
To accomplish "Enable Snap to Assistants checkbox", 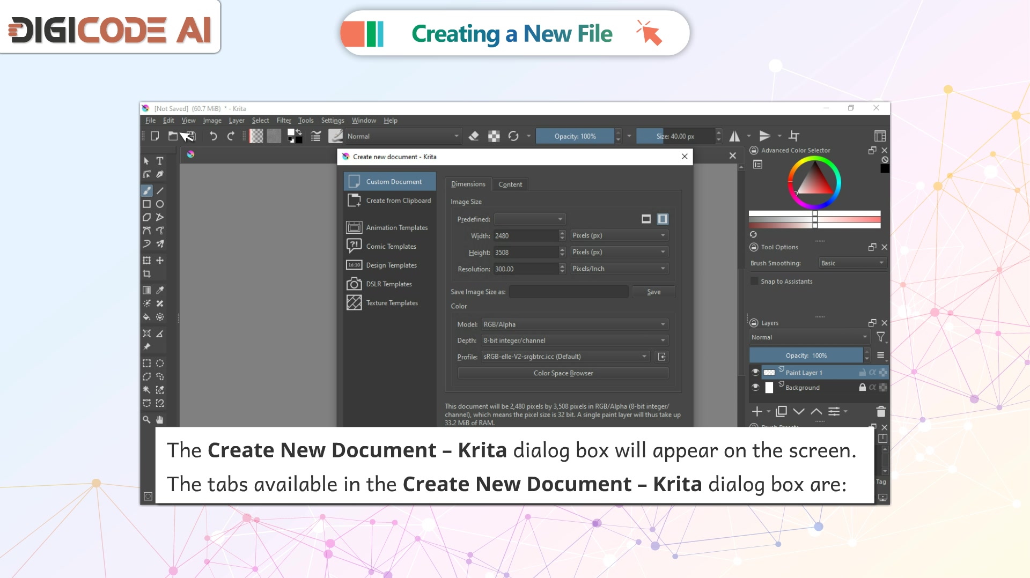I will (x=754, y=281).
